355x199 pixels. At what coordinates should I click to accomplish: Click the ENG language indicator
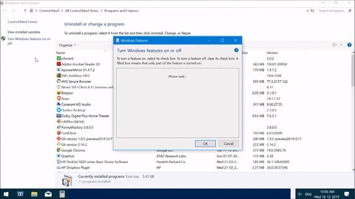[308, 194]
